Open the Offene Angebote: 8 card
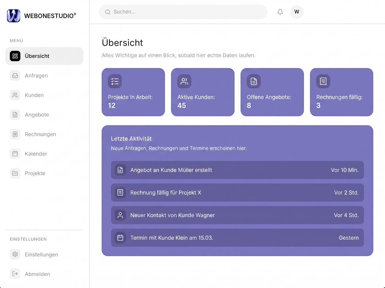This screenshot has height=288, width=385. (x=272, y=92)
